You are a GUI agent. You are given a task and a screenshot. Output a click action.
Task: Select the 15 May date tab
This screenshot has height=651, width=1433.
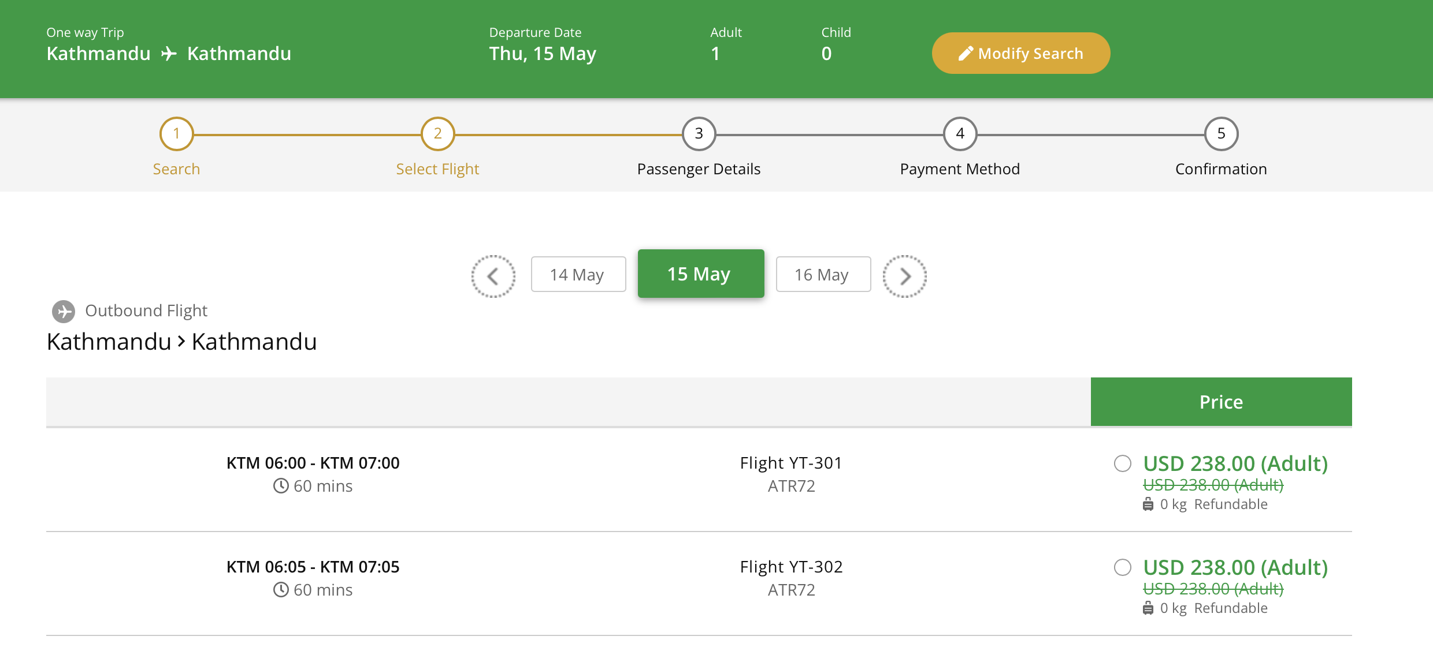pos(701,274)
